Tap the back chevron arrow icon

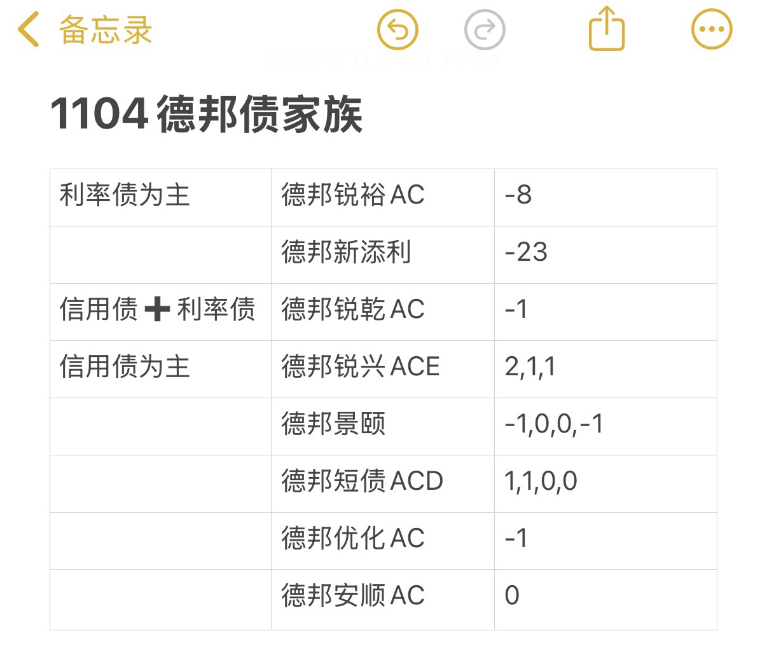point(29,29)
